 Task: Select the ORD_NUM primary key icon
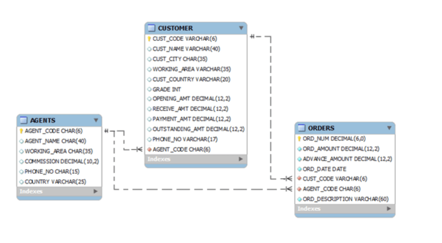click(x=300, y=138)
